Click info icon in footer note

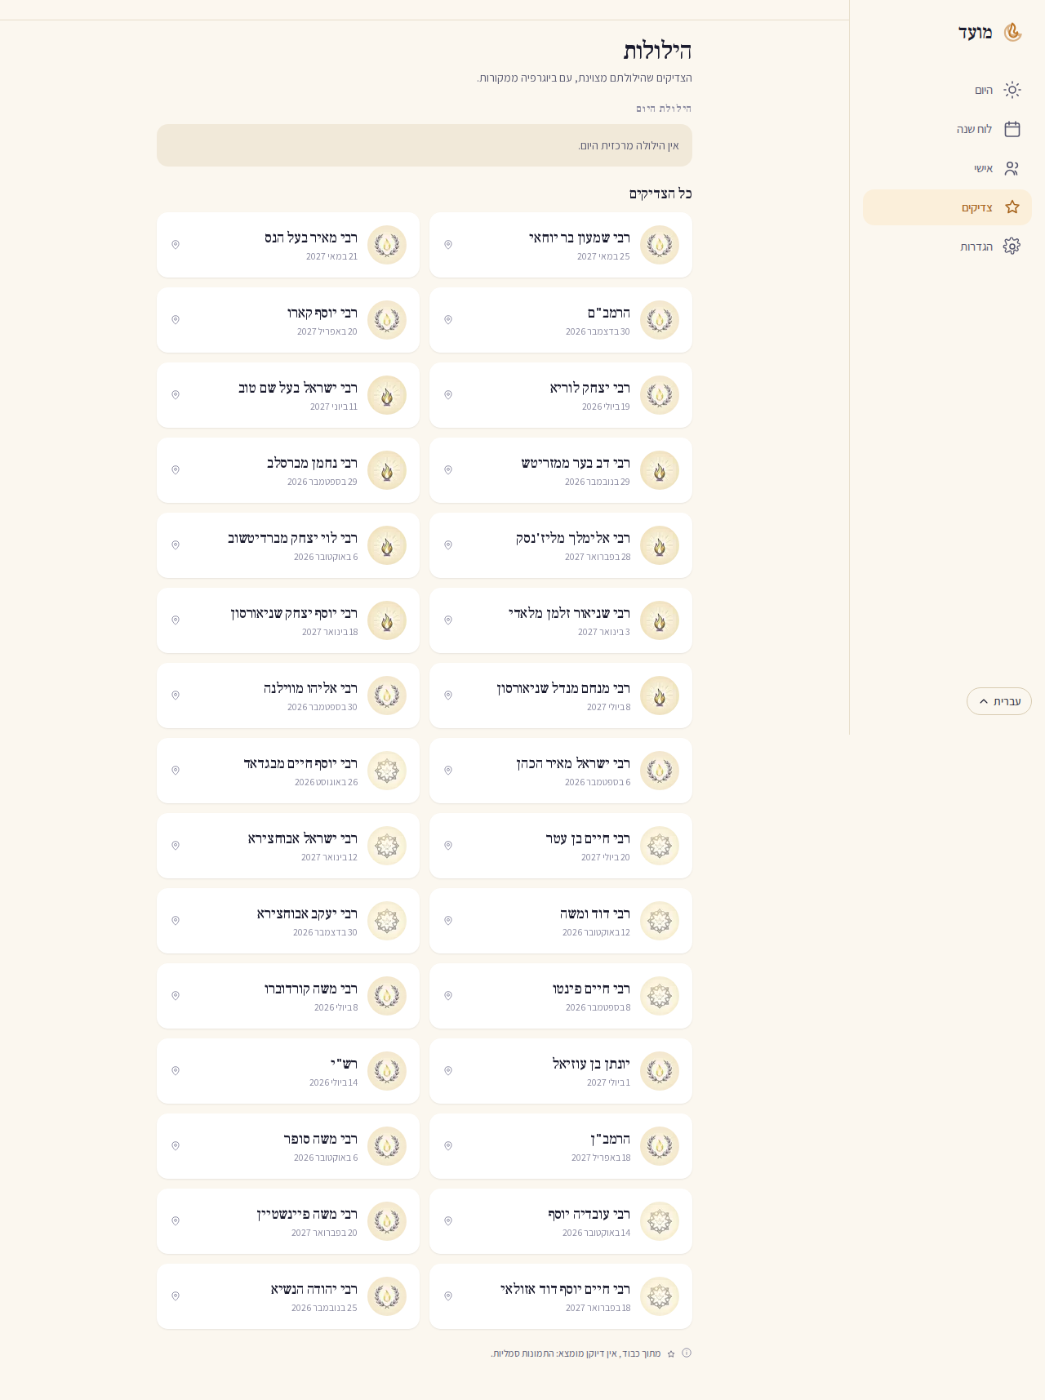click(x=687, y=1353)
